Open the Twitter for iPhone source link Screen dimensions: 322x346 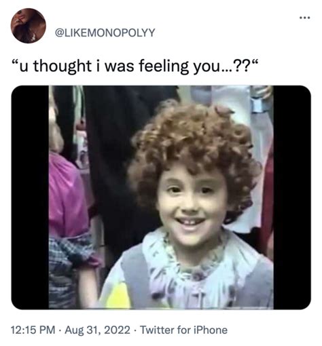(183, 330)
